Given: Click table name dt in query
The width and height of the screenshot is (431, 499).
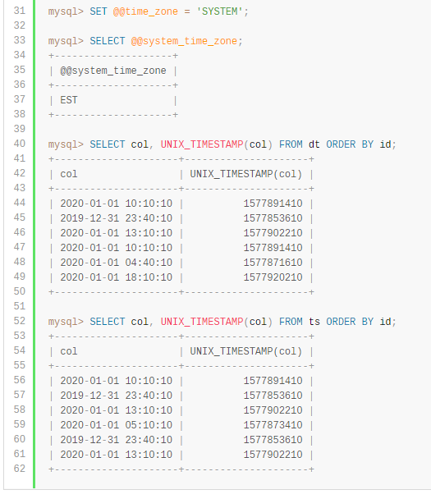Looking at the screenshot, I should click(x=314, y=144).
